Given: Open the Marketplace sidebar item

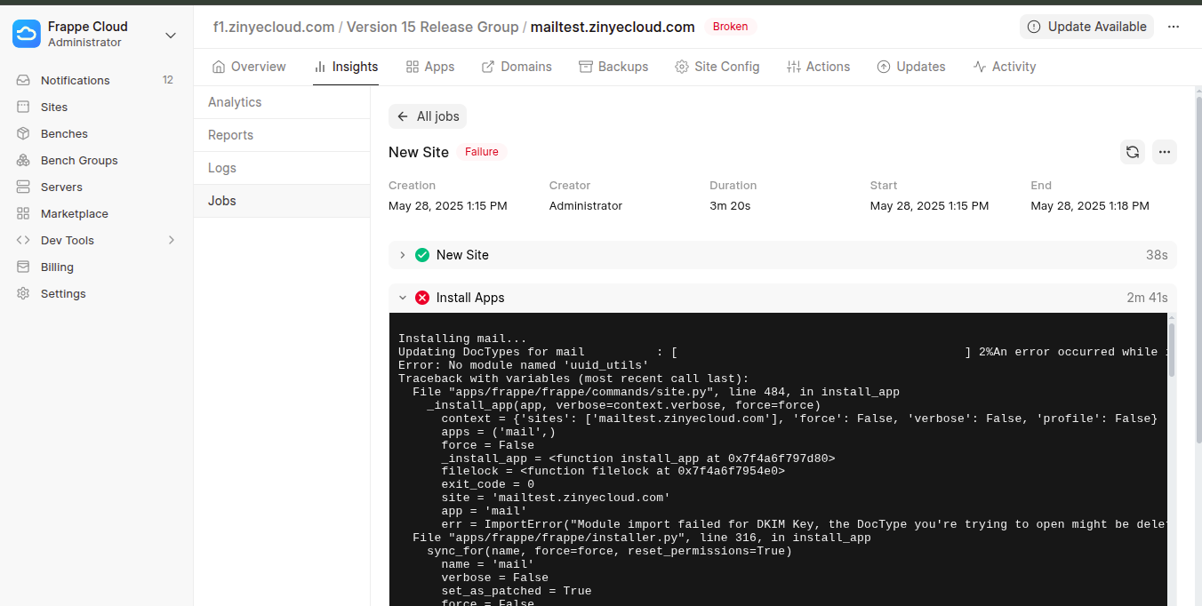Looking at the screenshot, I should pos(75,213).
